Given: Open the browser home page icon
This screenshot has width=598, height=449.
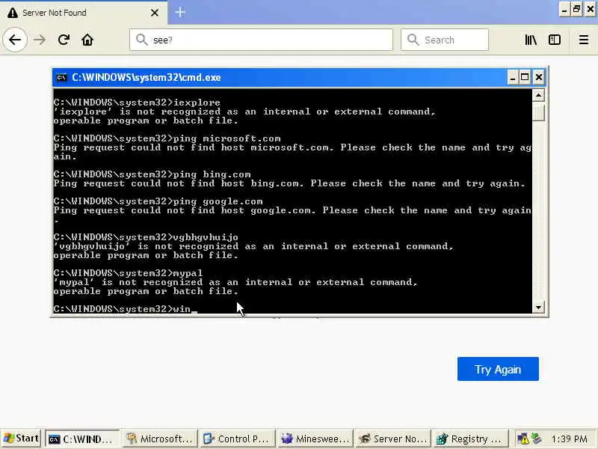Looking at the screenshot, I should pos(87,40).
